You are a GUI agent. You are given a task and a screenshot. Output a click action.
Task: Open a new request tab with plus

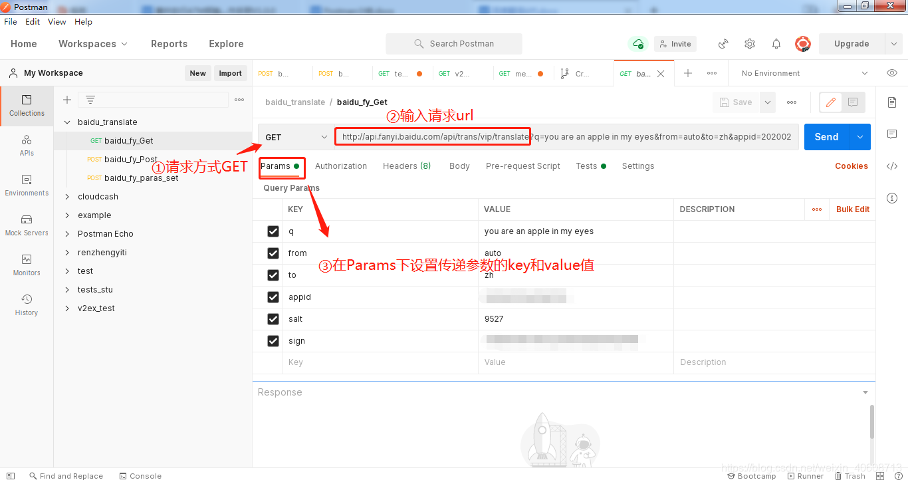tap(688, 73)
